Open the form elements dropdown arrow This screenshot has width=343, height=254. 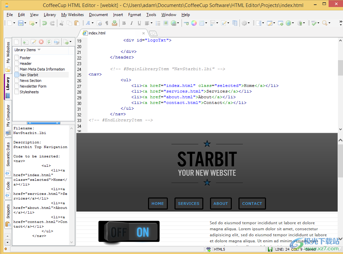(217, 23)
